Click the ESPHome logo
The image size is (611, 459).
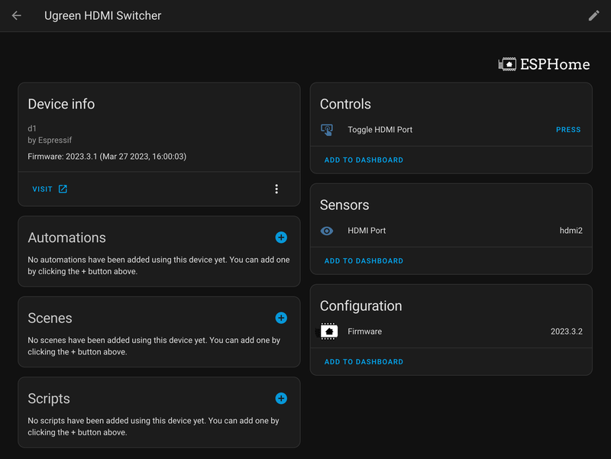click(x=544, y=64)
